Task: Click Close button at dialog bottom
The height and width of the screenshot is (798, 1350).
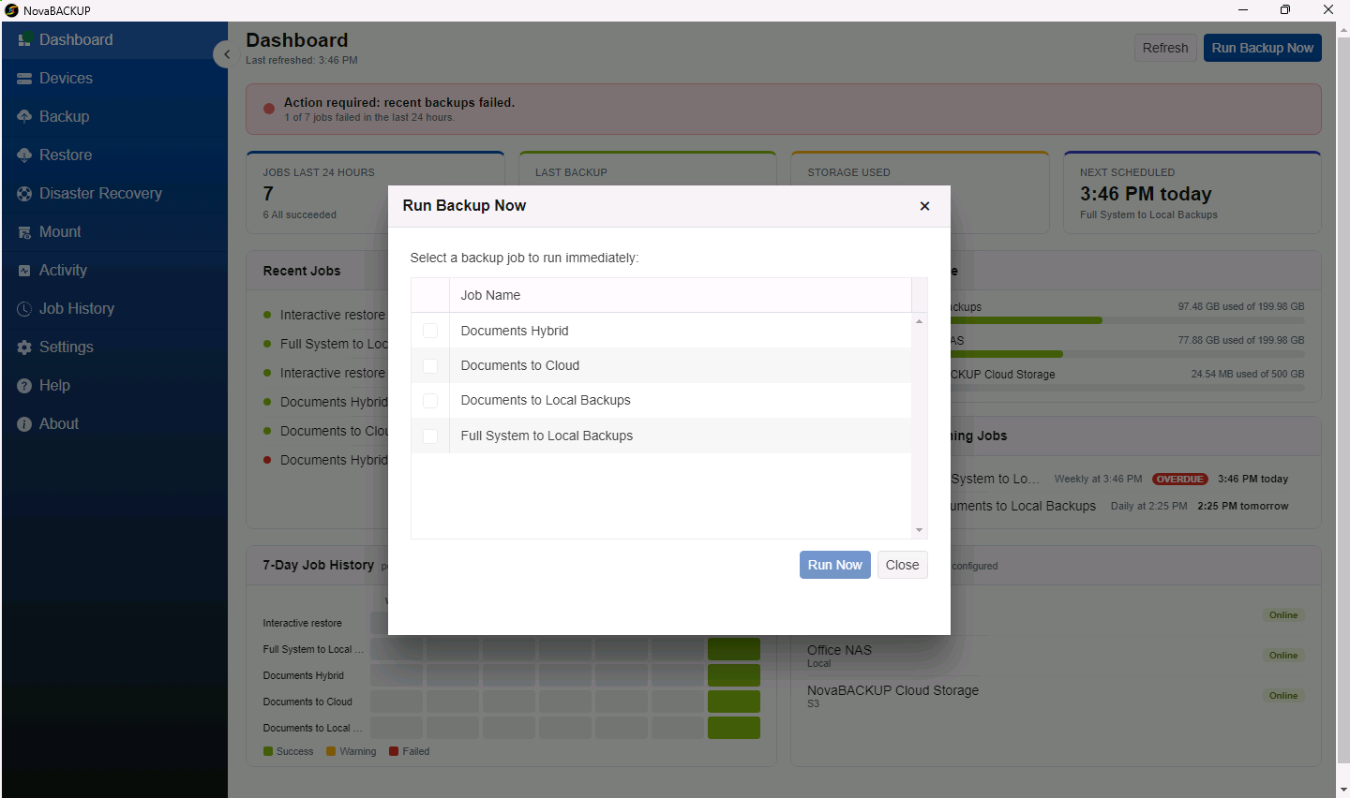Action: pos(903,565)
